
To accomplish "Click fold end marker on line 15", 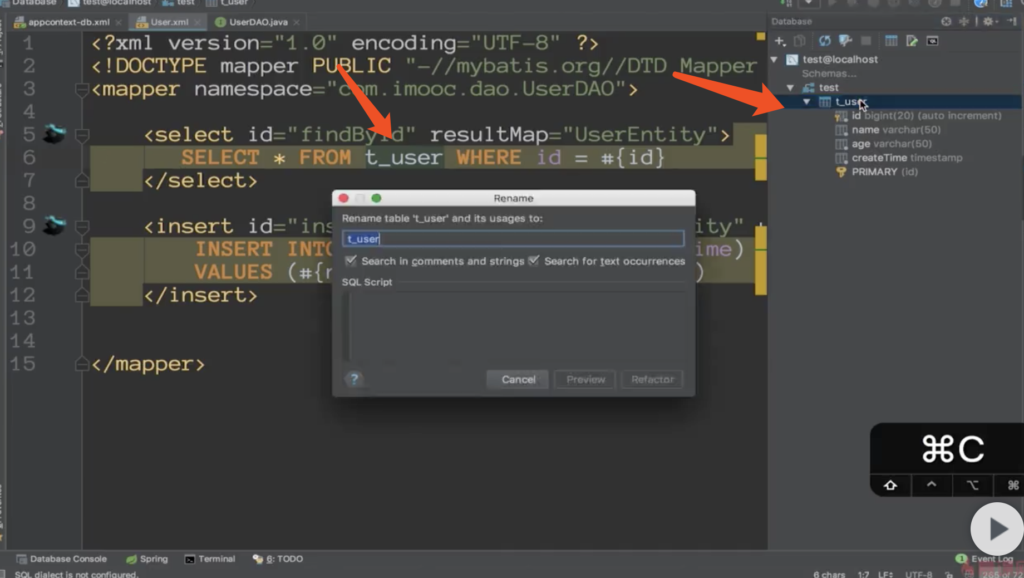I will [82, 364].
